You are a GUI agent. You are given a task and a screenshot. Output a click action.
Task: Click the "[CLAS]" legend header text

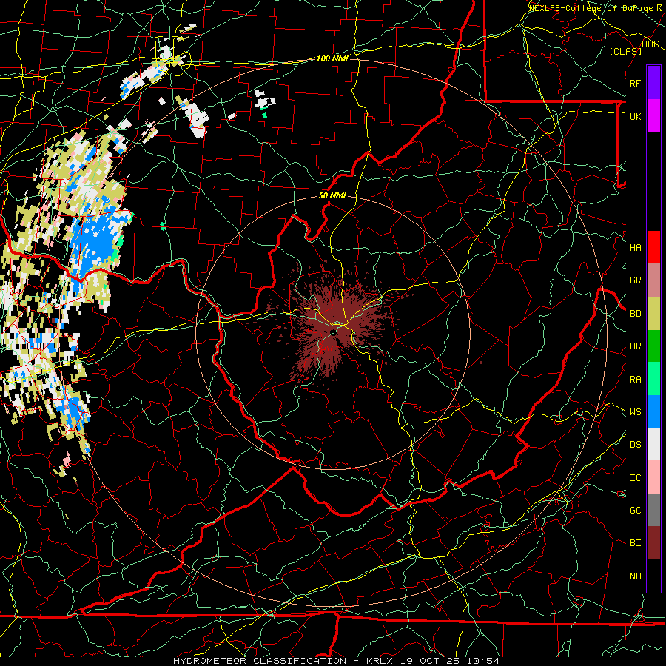625,51
